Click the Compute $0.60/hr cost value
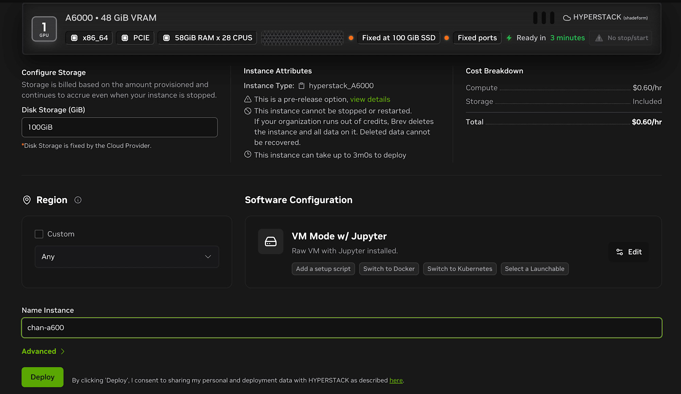681x394 pixels. click(x=647, y=88)
